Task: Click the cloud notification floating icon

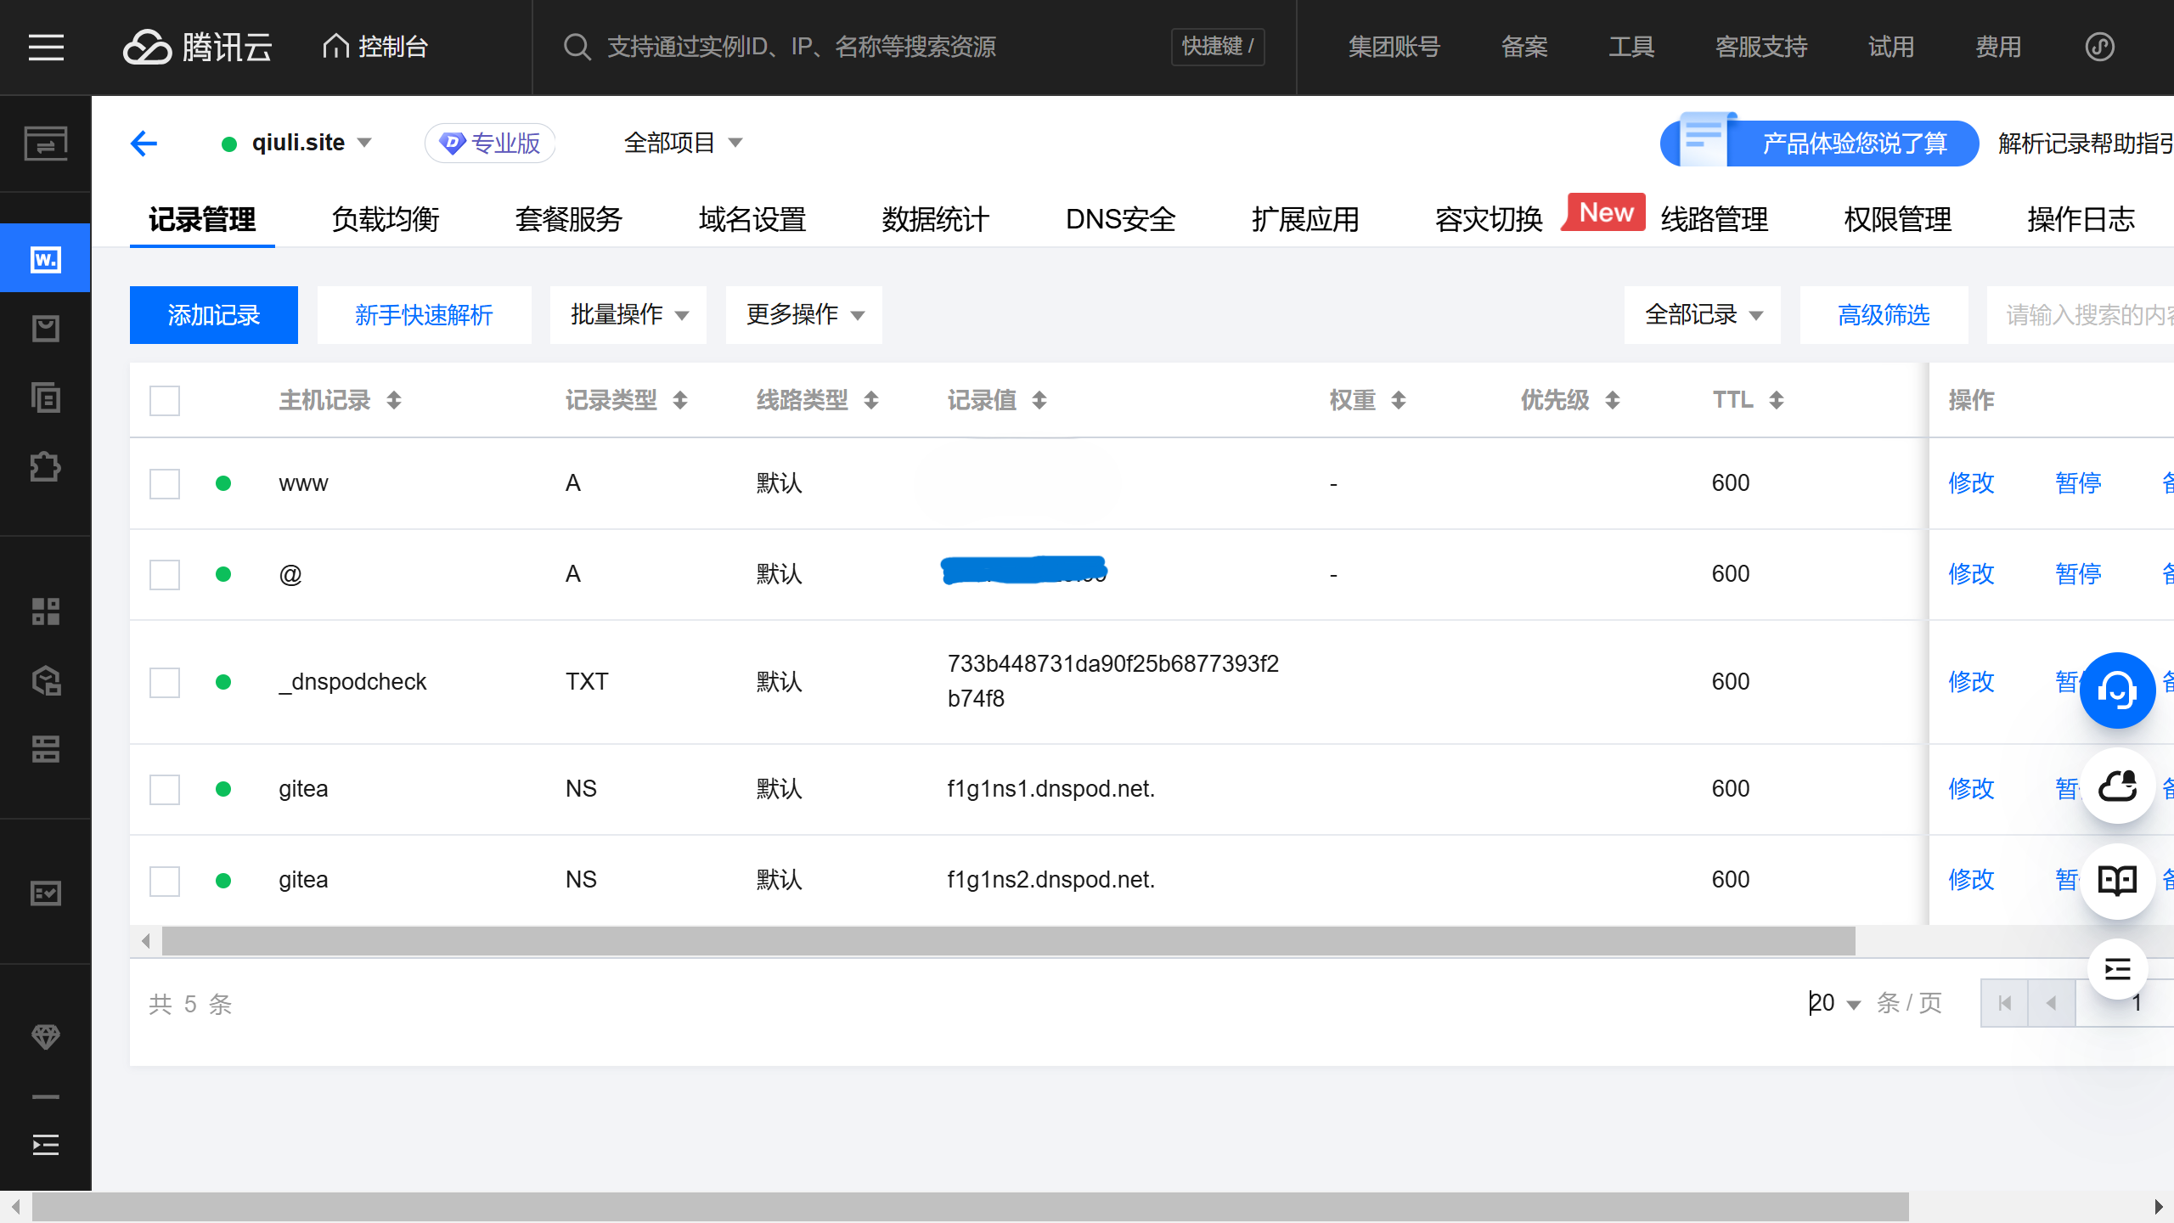Action: point(2117,786)
